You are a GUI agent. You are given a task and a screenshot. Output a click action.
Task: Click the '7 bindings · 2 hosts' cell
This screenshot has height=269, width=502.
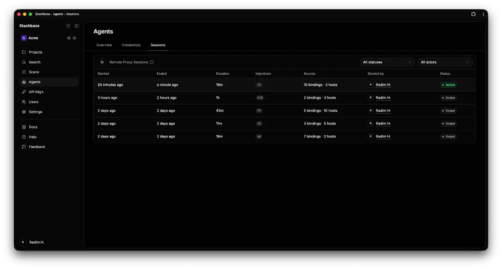coord(320,137)
